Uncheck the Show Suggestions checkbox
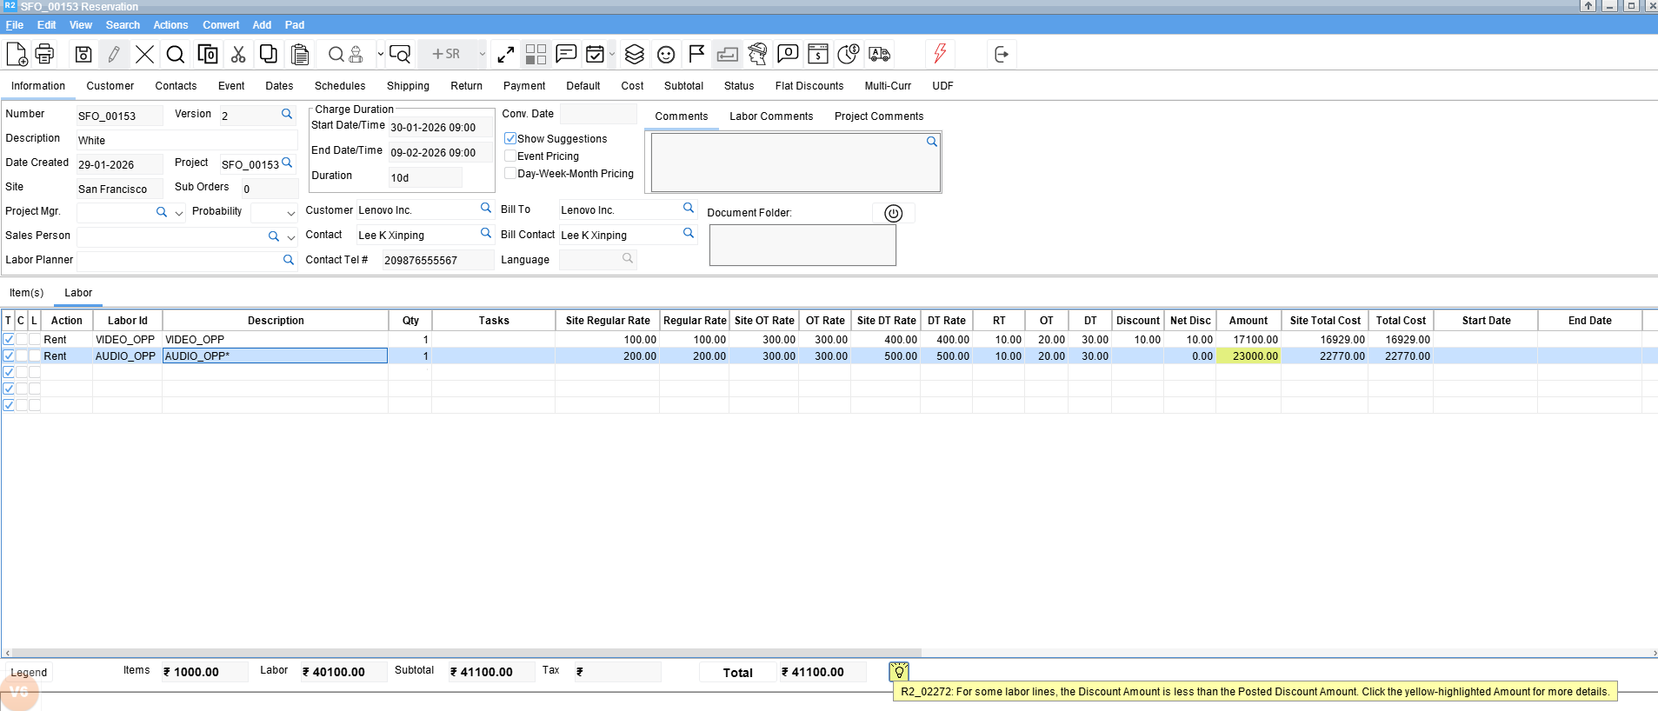Image resolution: width=1658 pixels, height=711 pixels. (x=510, y=138)
